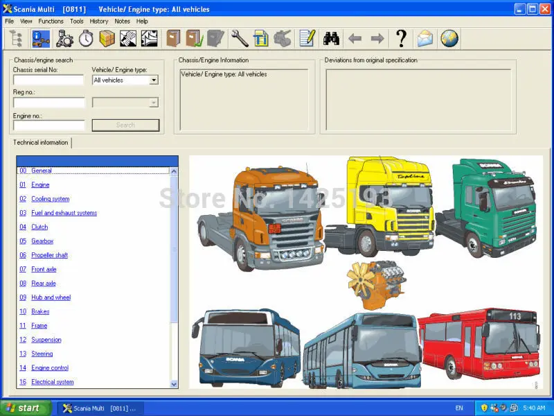
Task: Select the wrench tool icon
Action: (x=240, y=38)
